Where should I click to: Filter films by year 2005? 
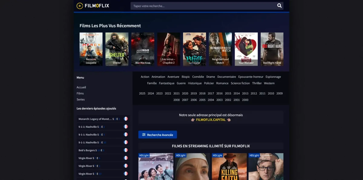(x=202, y=100)
